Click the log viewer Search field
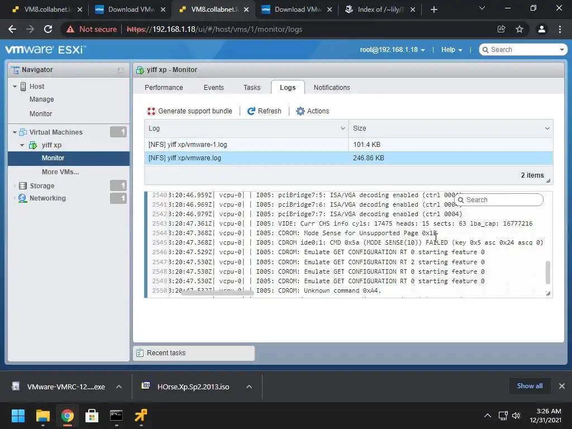572x429 pixels. [499, 200]
